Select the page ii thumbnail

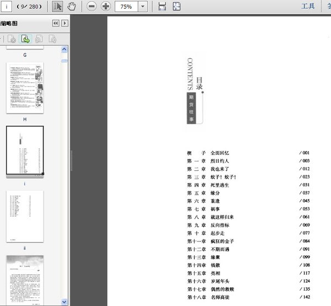(x=25, y=216)
